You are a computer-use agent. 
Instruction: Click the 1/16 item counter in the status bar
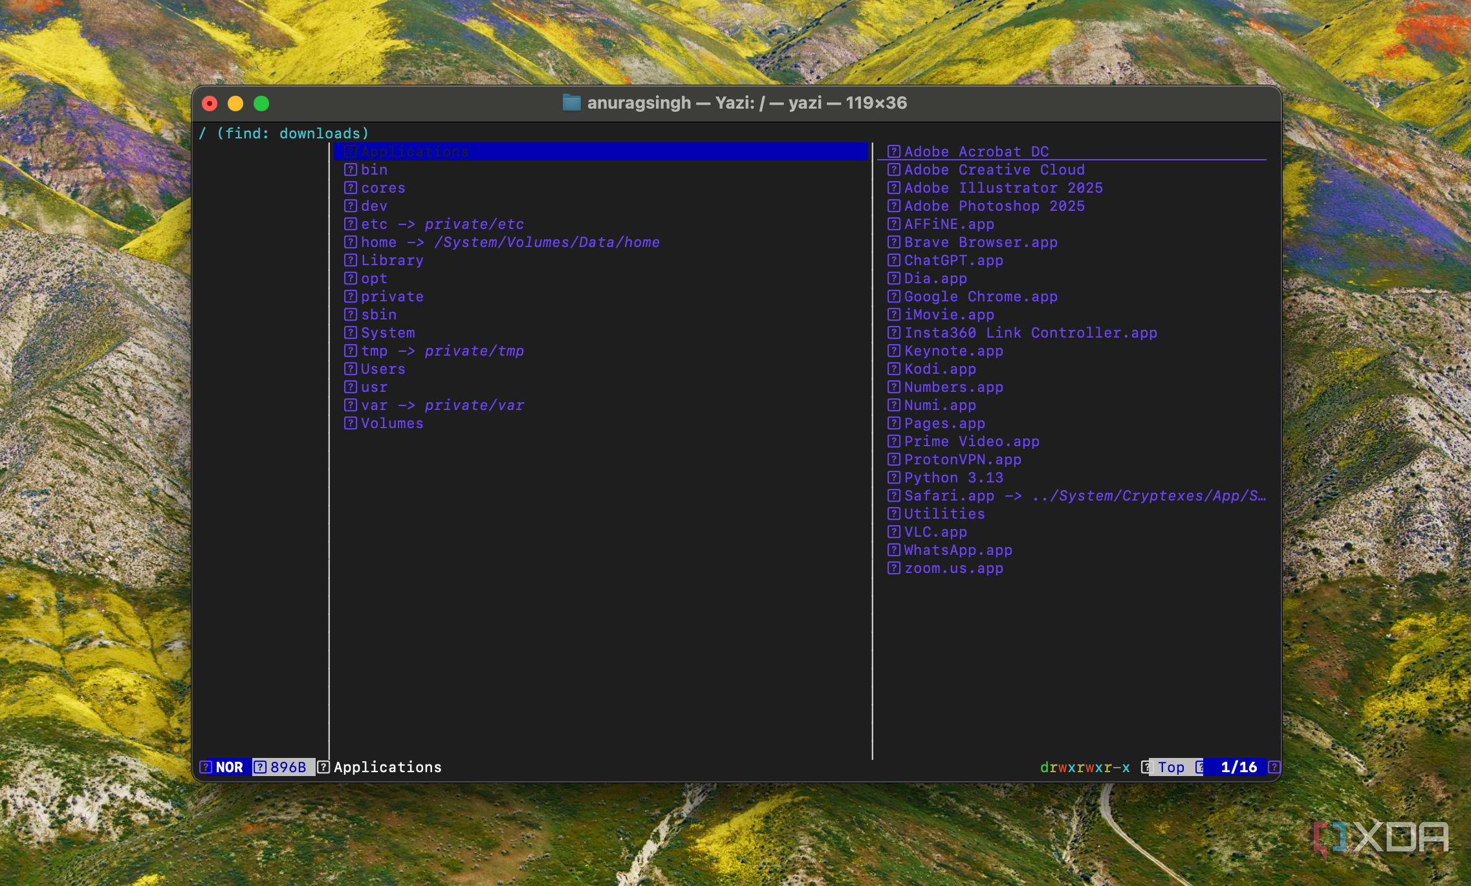(x=1238, y=767)
